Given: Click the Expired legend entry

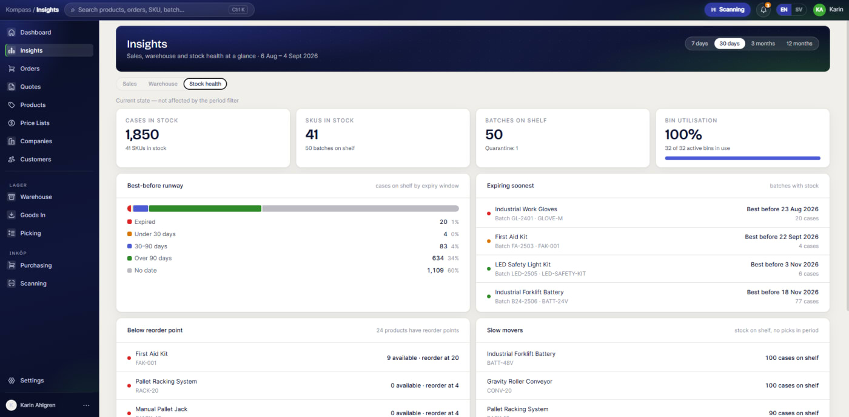Looking at the screenshot, I should point(293,222).
